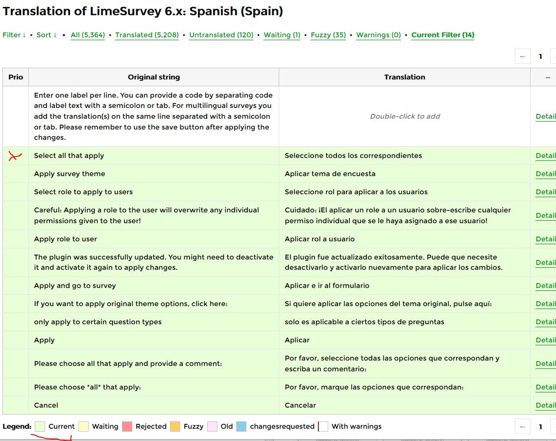Screen dimensions: 556x441
Task: Click the Current legend green color swatch
Action: (x=40, y=426)
